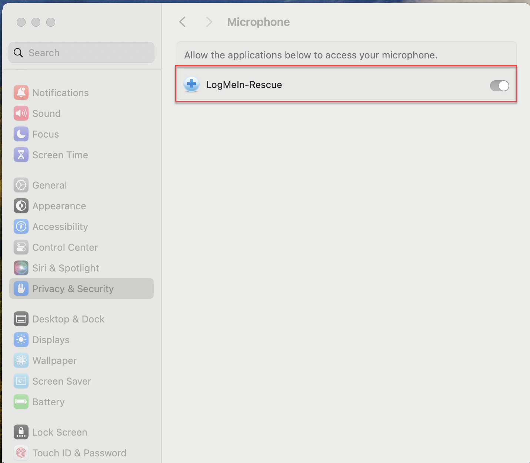Select the Sound settings icon
Screen dimensions: 530x463
pyautogui.click(x=21, y=113)
